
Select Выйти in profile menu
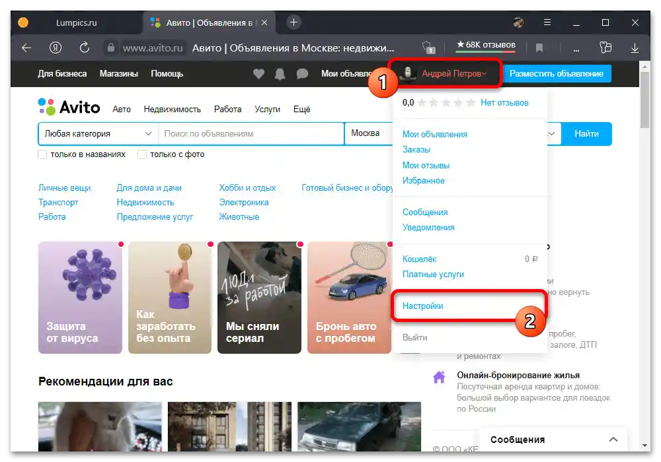click(415, 338)
